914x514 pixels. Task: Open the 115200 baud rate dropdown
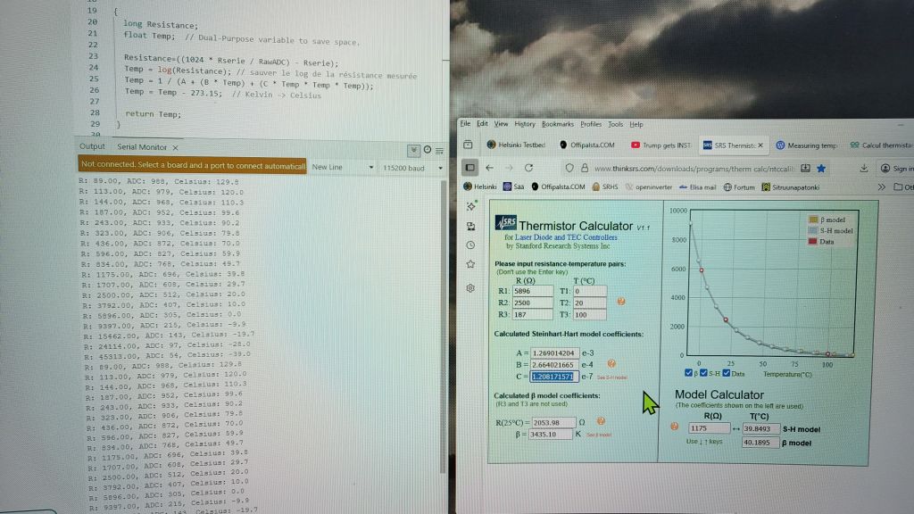(x=412, y=167)
